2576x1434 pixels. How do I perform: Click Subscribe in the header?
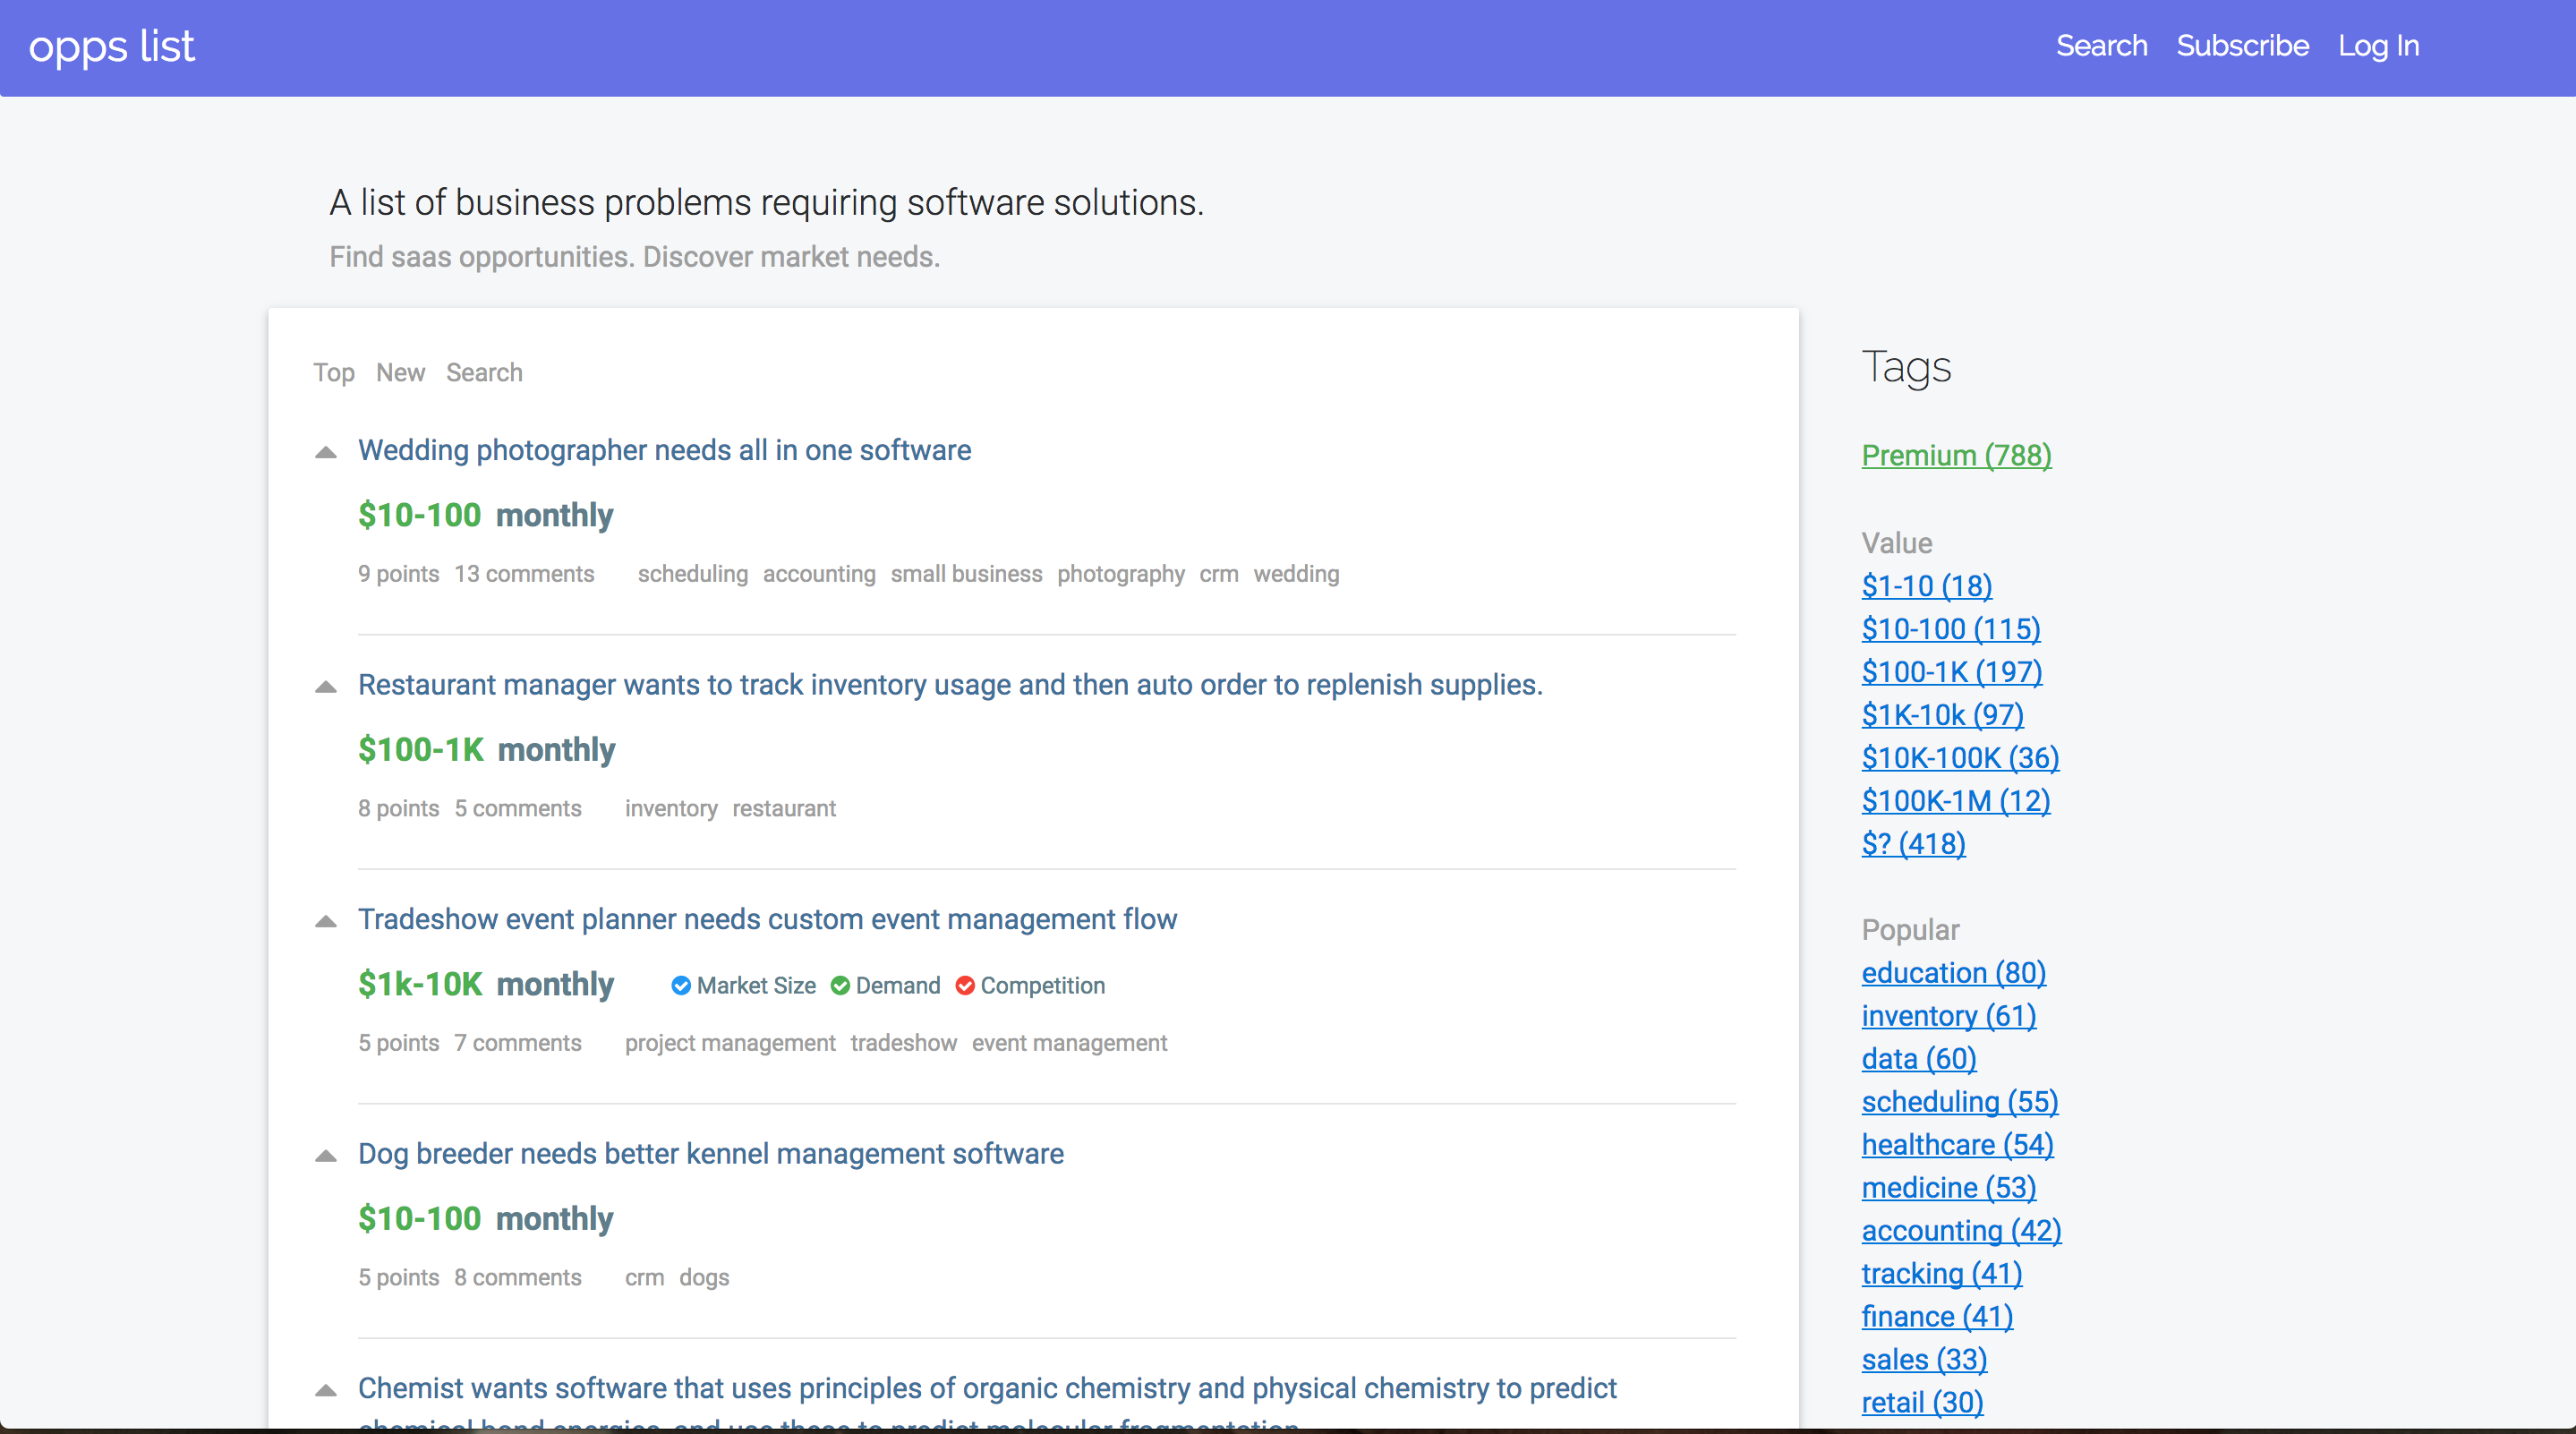2242,46
